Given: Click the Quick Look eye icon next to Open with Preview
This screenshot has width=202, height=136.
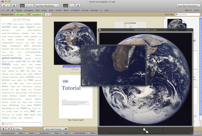Looking at the screenshot, I should (x=66, y=129).
